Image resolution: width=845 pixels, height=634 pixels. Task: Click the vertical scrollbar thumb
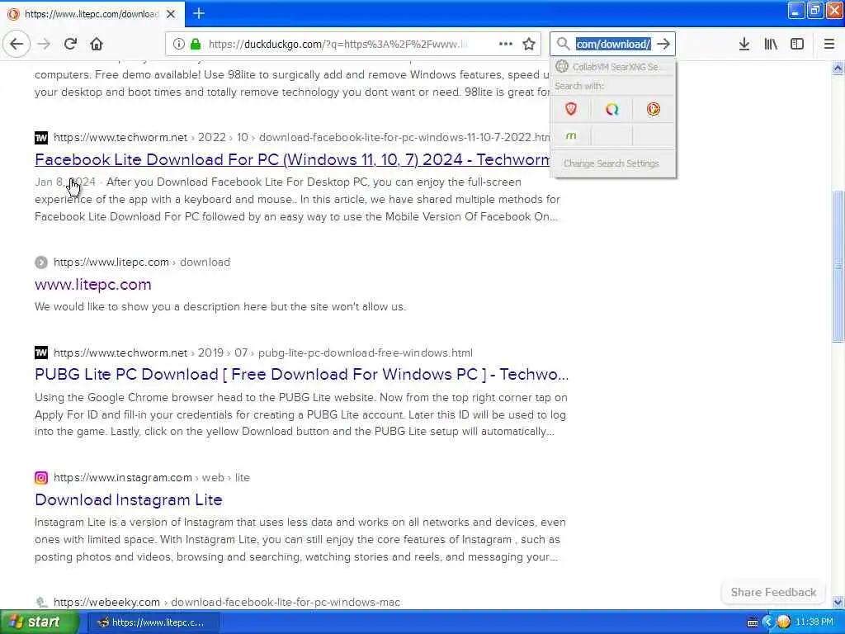838,266
